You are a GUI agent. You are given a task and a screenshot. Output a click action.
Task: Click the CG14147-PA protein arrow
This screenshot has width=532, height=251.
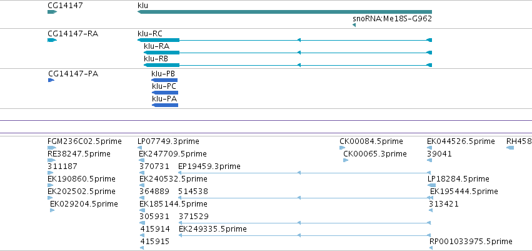point(51,80)
